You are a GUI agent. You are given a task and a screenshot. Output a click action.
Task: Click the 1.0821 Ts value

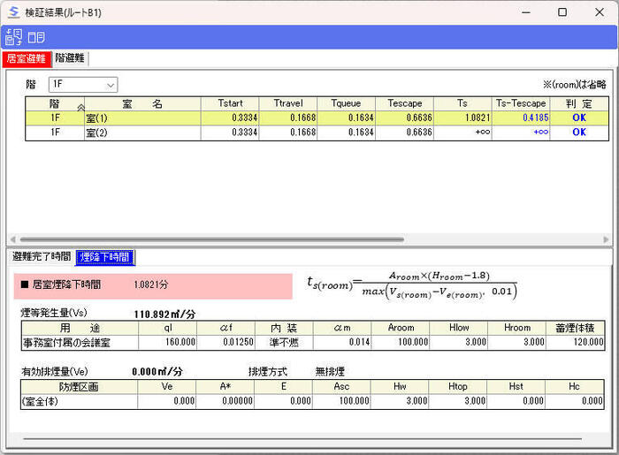coord(478,118)
